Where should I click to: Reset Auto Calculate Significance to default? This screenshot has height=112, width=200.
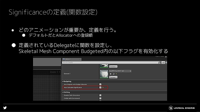103,88
